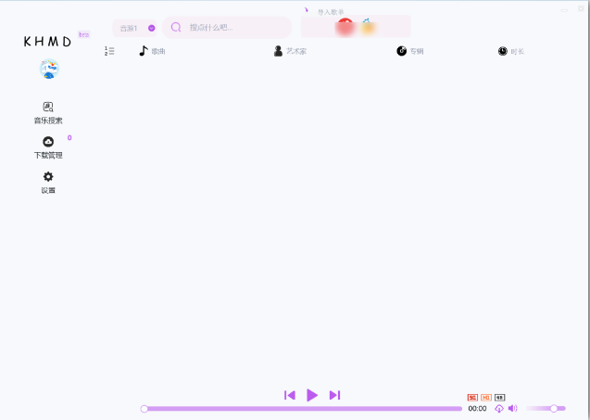The height and width of the screenshot is (420, 590).
Task: Skip to next track
Action: coord(334,395)
